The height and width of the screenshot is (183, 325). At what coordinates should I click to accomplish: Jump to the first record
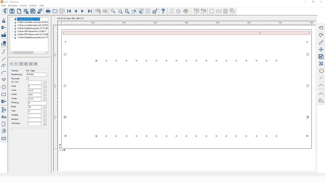click(69, 11)
